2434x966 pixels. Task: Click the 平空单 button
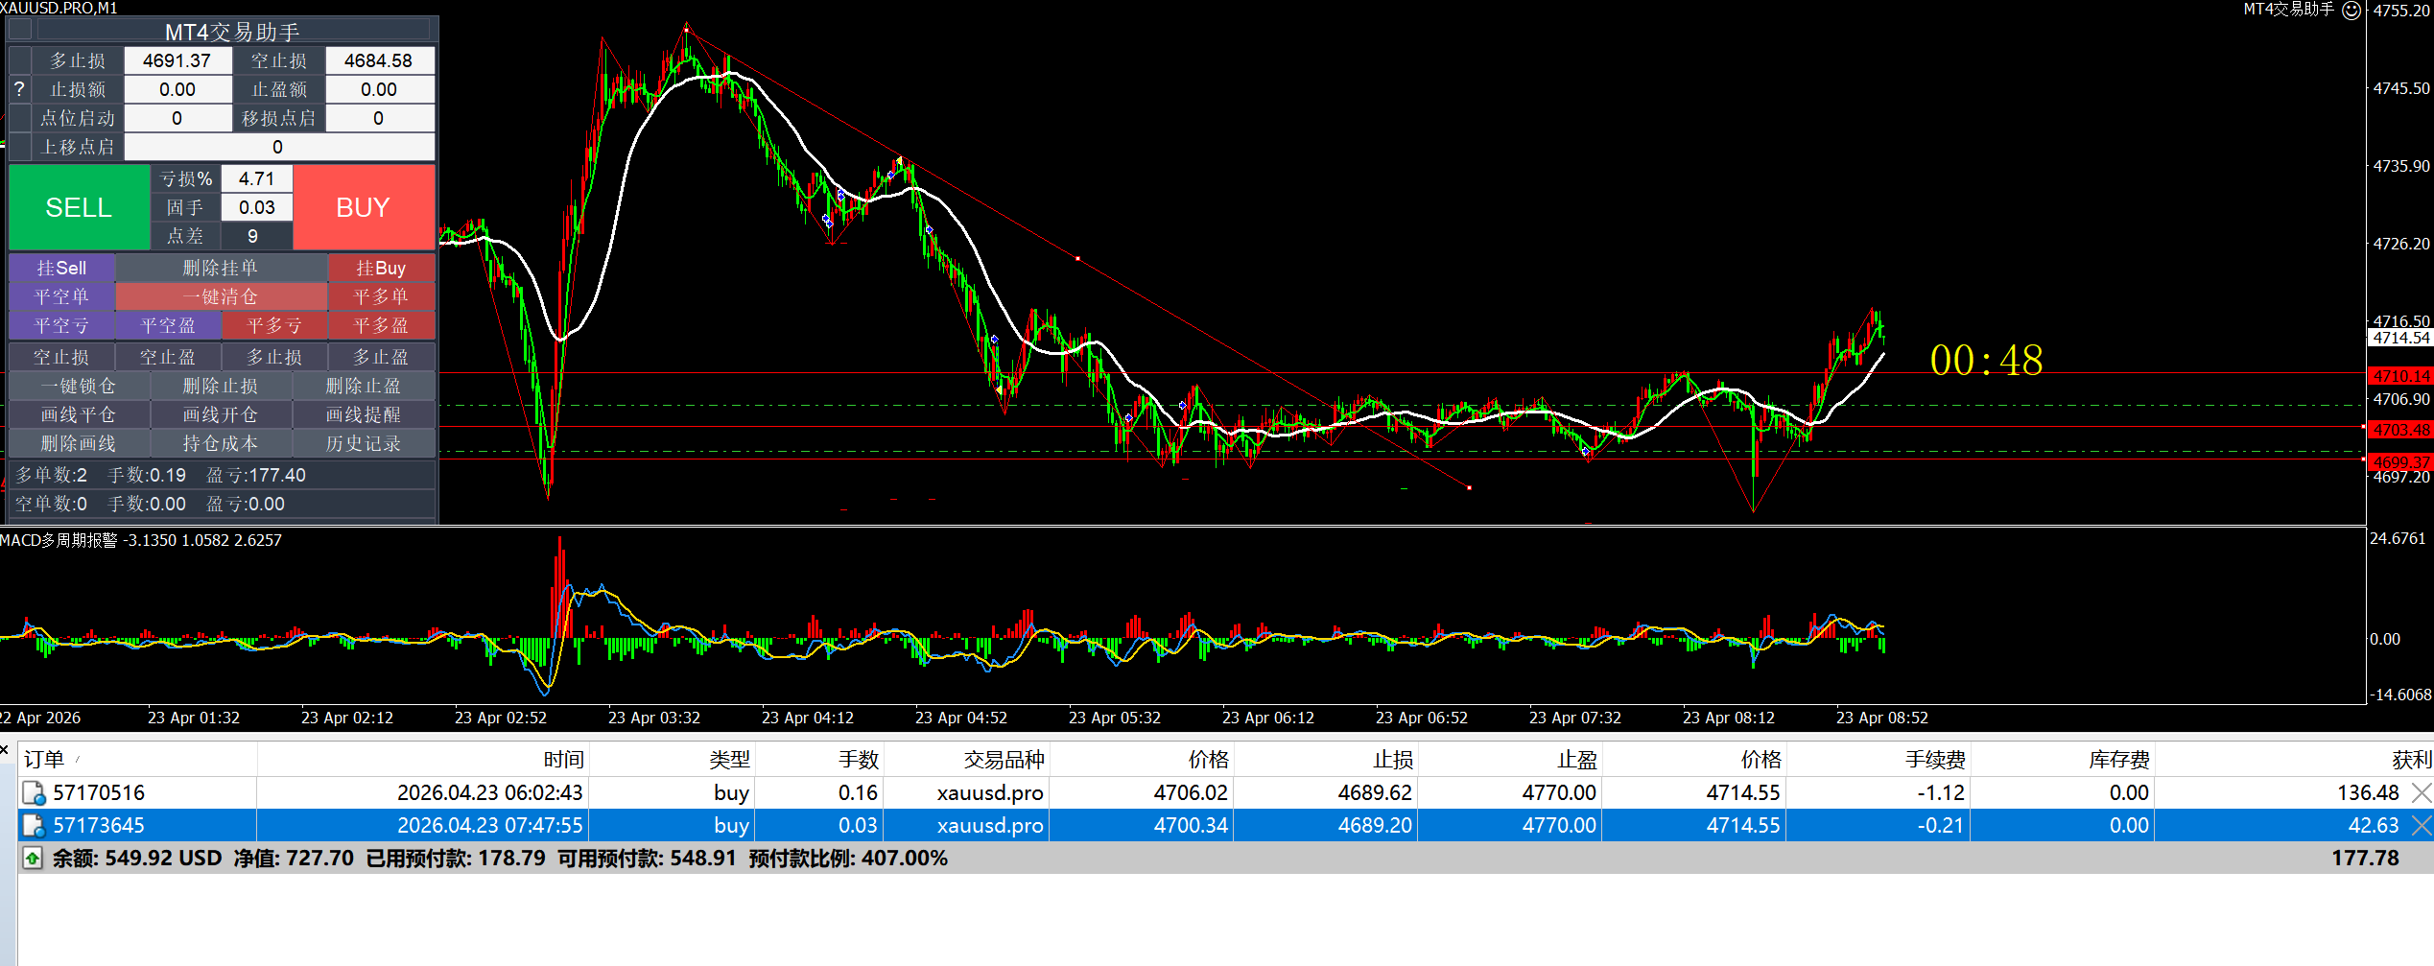click(x=62, y=297)
